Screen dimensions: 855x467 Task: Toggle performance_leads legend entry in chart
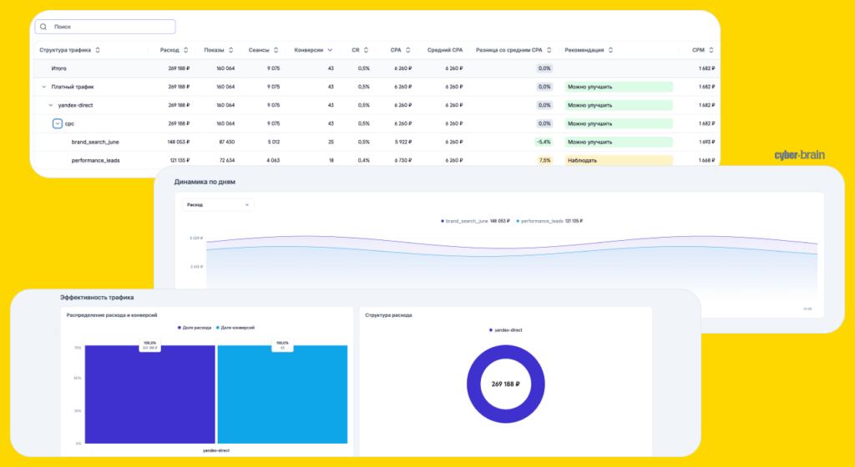(549, 221)
